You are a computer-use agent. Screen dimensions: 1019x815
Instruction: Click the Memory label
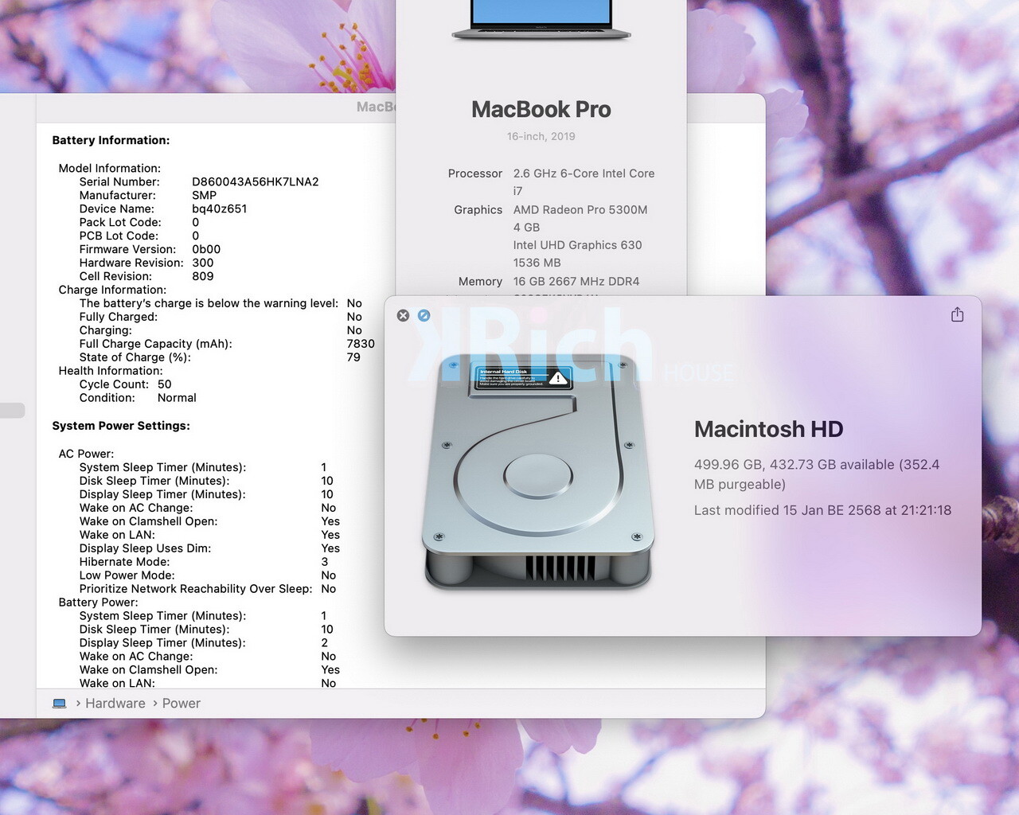tap(480, 282)
